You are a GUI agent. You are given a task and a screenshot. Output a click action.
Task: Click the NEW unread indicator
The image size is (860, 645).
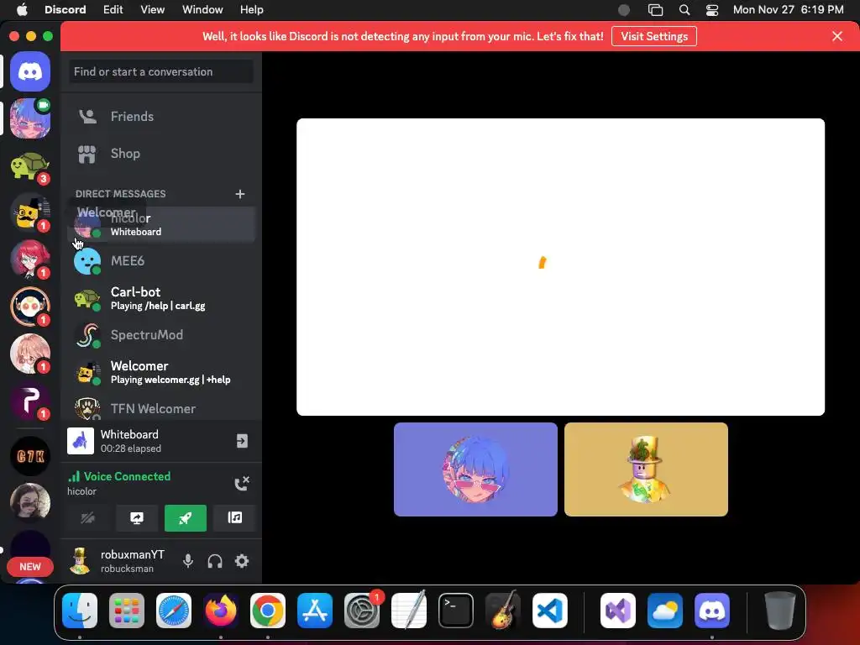click(30, 567)
